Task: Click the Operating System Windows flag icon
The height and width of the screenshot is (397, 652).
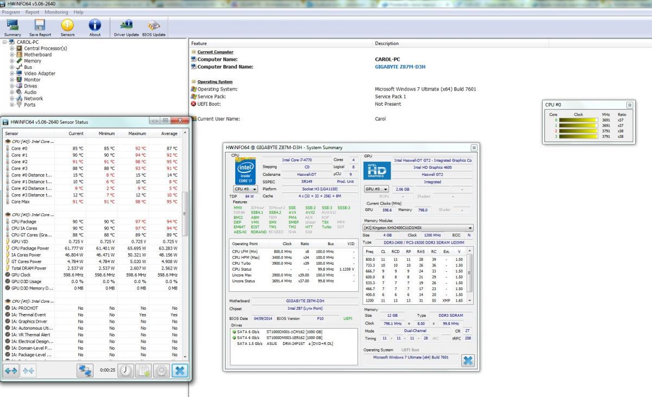Action: pos(193,89)
